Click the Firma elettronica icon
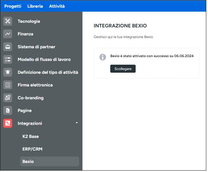Viewport: 208px width, 172px height. (x=8, y=85)
